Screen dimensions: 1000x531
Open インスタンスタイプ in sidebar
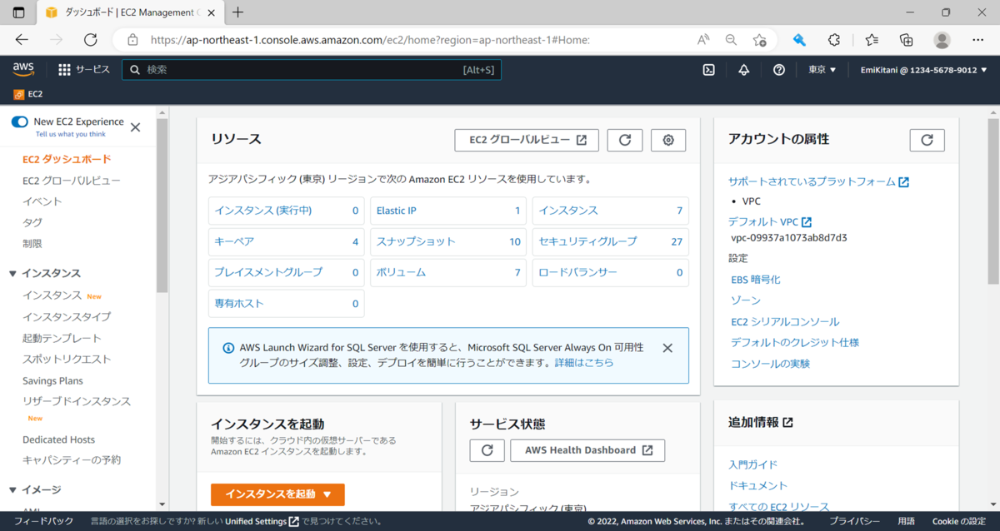[x=67, y=317]
